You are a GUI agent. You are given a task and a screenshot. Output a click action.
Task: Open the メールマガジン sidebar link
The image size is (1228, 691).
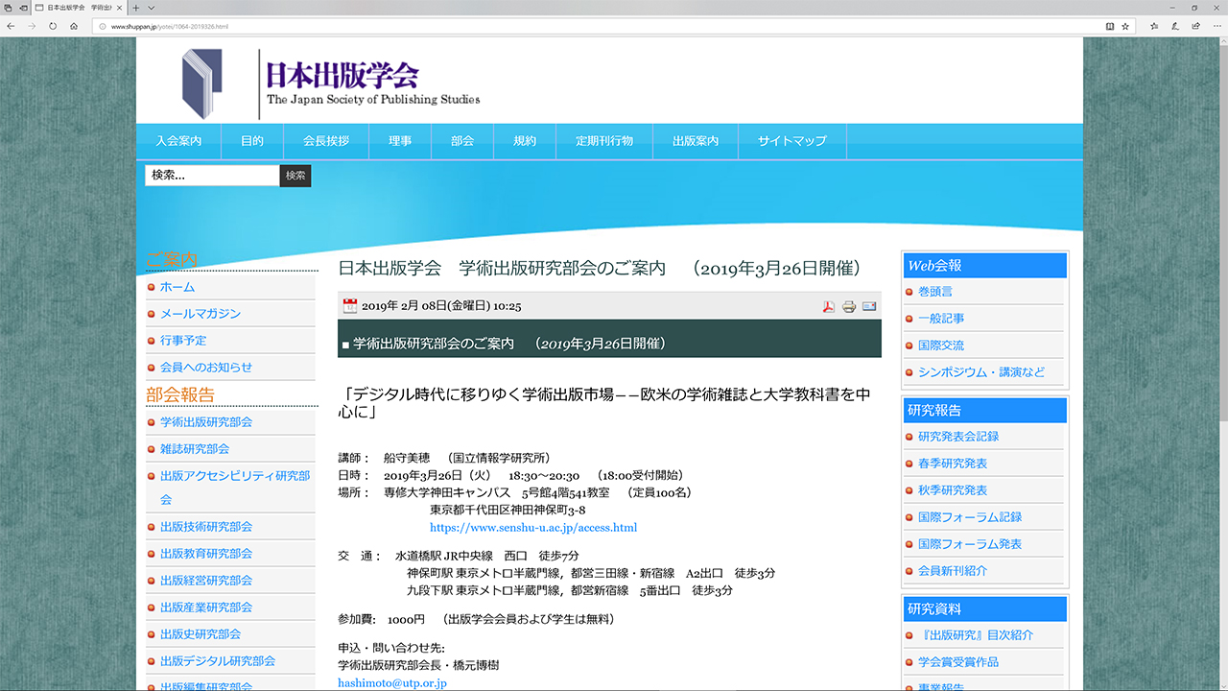(201, 314)
